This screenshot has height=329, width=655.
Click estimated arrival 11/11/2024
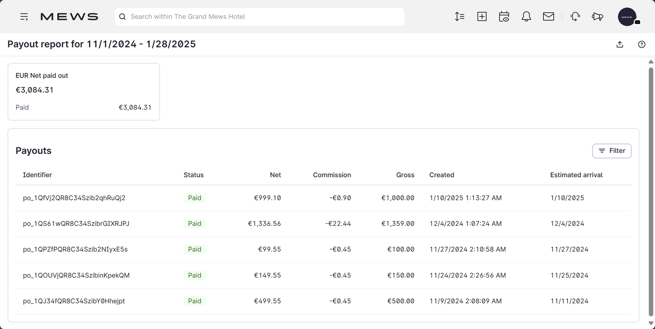tap(569, 301)
